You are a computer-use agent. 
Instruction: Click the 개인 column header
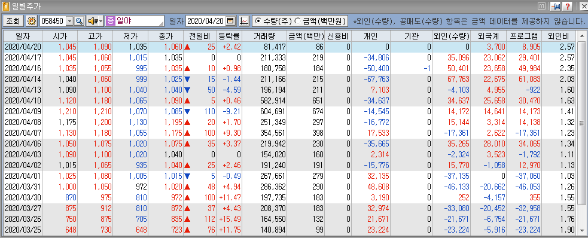[370, 36]
